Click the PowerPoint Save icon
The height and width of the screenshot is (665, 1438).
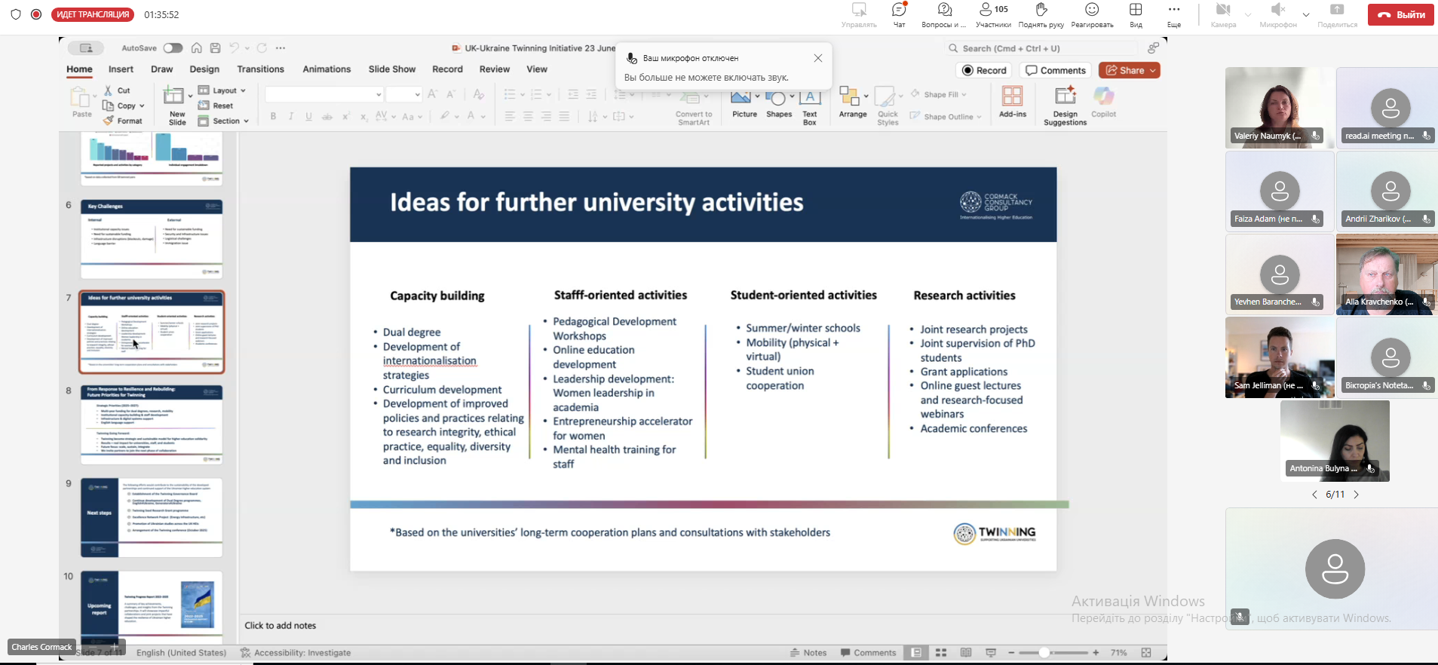(215, 48)
